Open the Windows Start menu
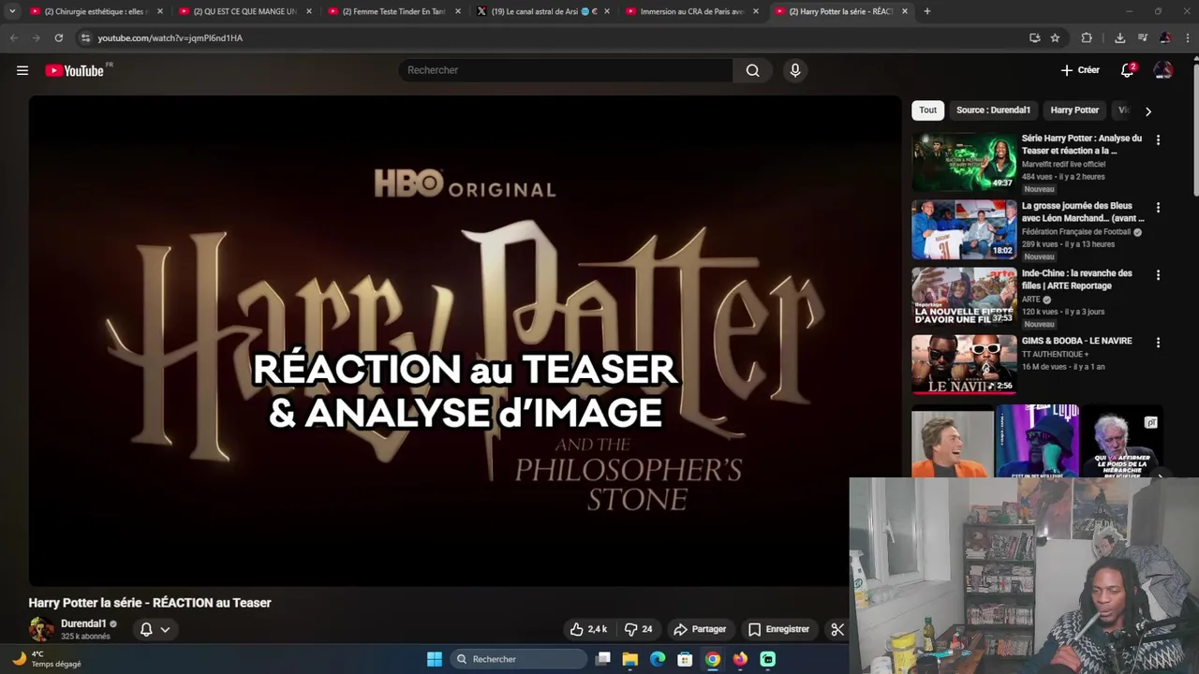This screenshot has height=674, width=1199. point(435,659)
